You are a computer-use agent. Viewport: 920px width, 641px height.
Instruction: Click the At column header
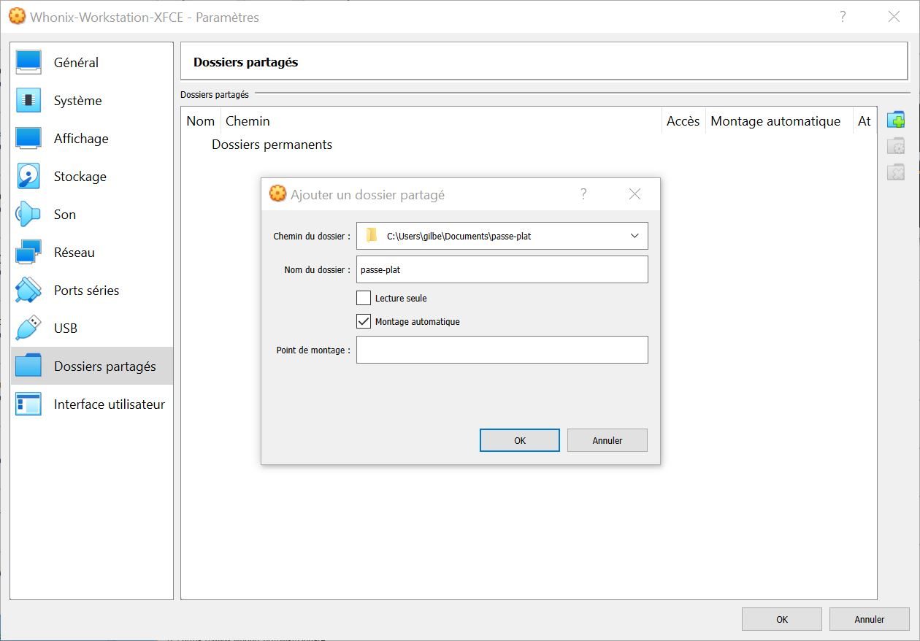pyautogui.click(x=865, y=121)
